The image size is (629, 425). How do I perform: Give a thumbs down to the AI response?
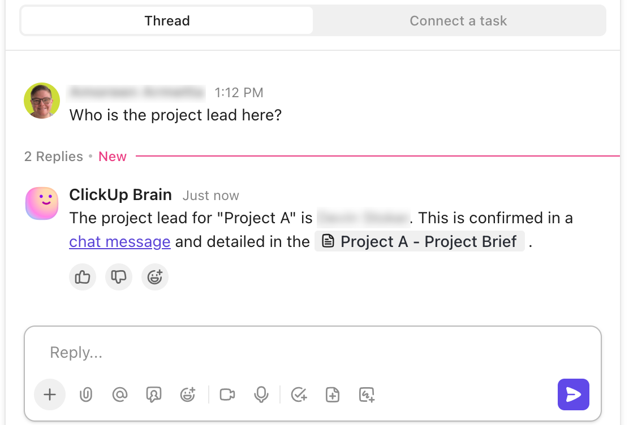pos(119,277)
